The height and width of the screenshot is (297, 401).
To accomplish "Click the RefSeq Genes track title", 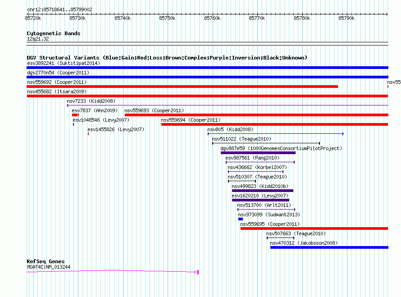I will click(x=46, y=261).
